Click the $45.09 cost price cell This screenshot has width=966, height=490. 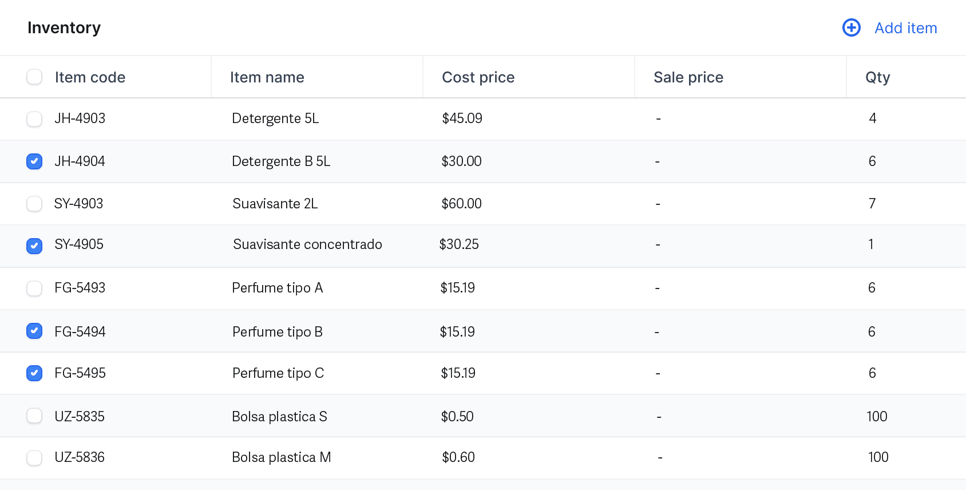pos(462,118)
